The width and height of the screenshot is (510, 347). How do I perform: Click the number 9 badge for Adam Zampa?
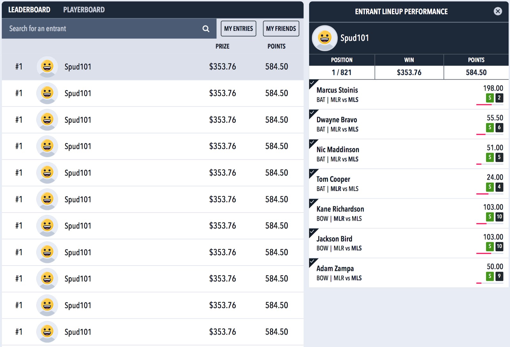(x=499, y=276)
